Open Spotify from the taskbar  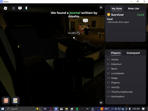tap(77, 109)
